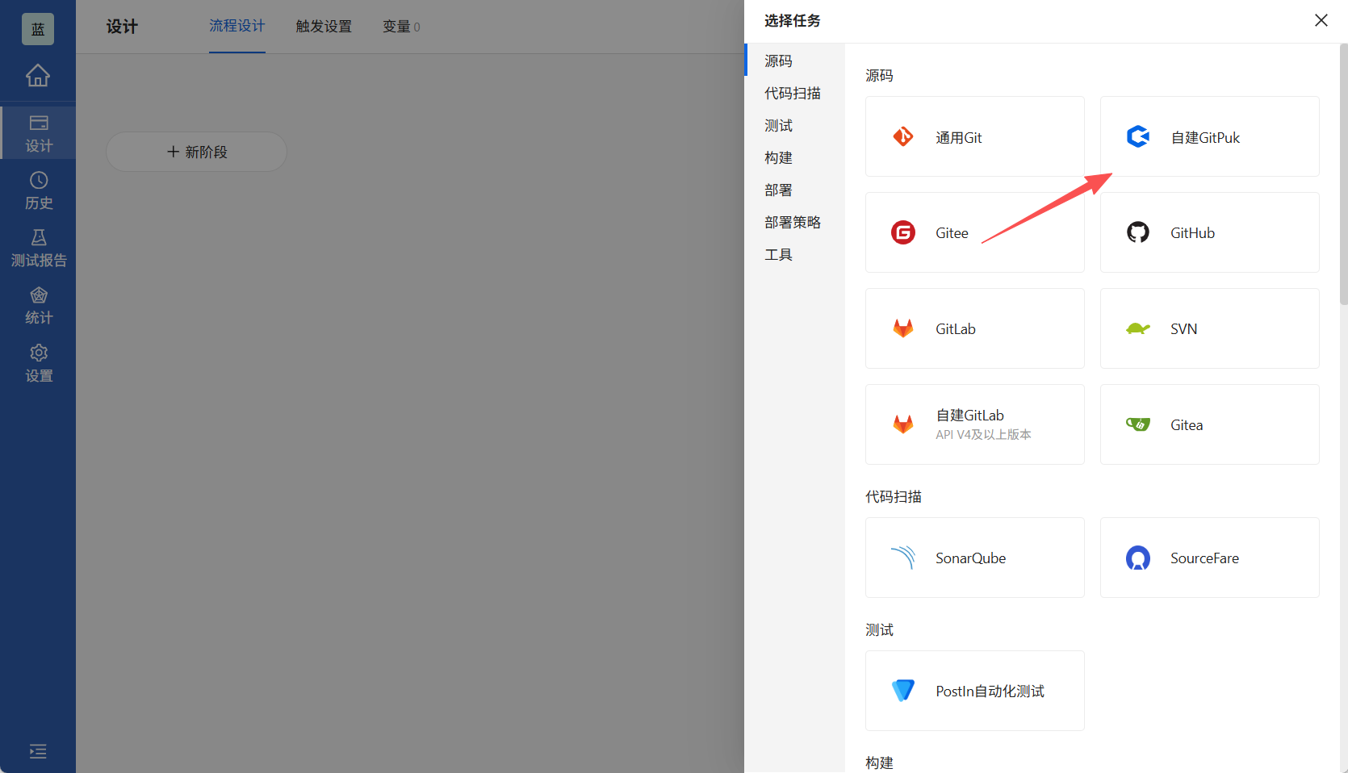1348x773 pixels.
Task: Choose the GitHub task label
Action: pyautogui.click(x=1192, y=233)
